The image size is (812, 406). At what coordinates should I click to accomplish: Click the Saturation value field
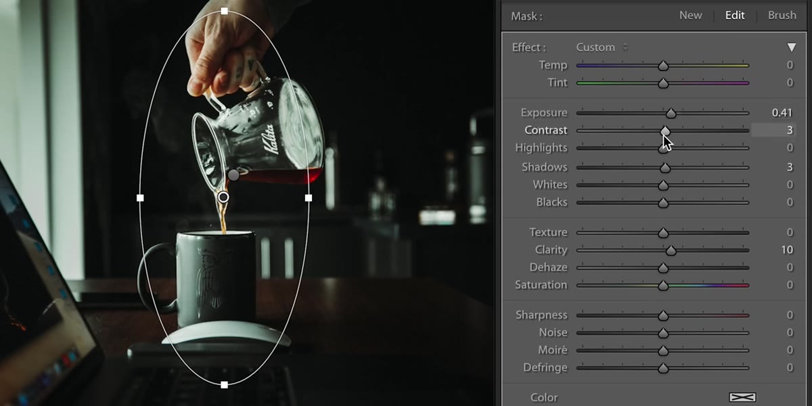(x=790, y=285)
